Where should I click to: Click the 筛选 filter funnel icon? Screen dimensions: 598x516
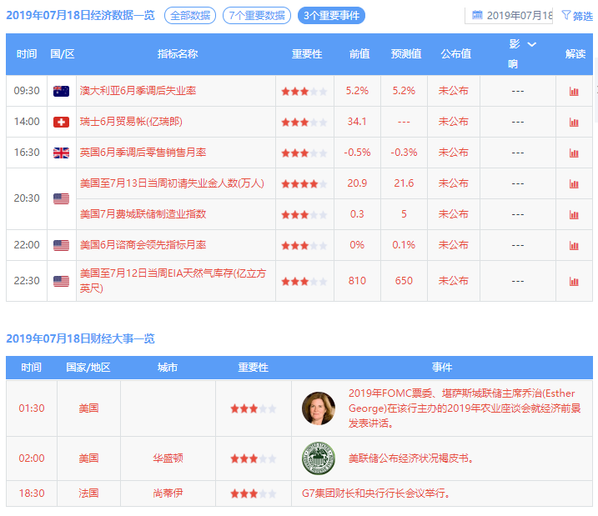tap(567, 15)
